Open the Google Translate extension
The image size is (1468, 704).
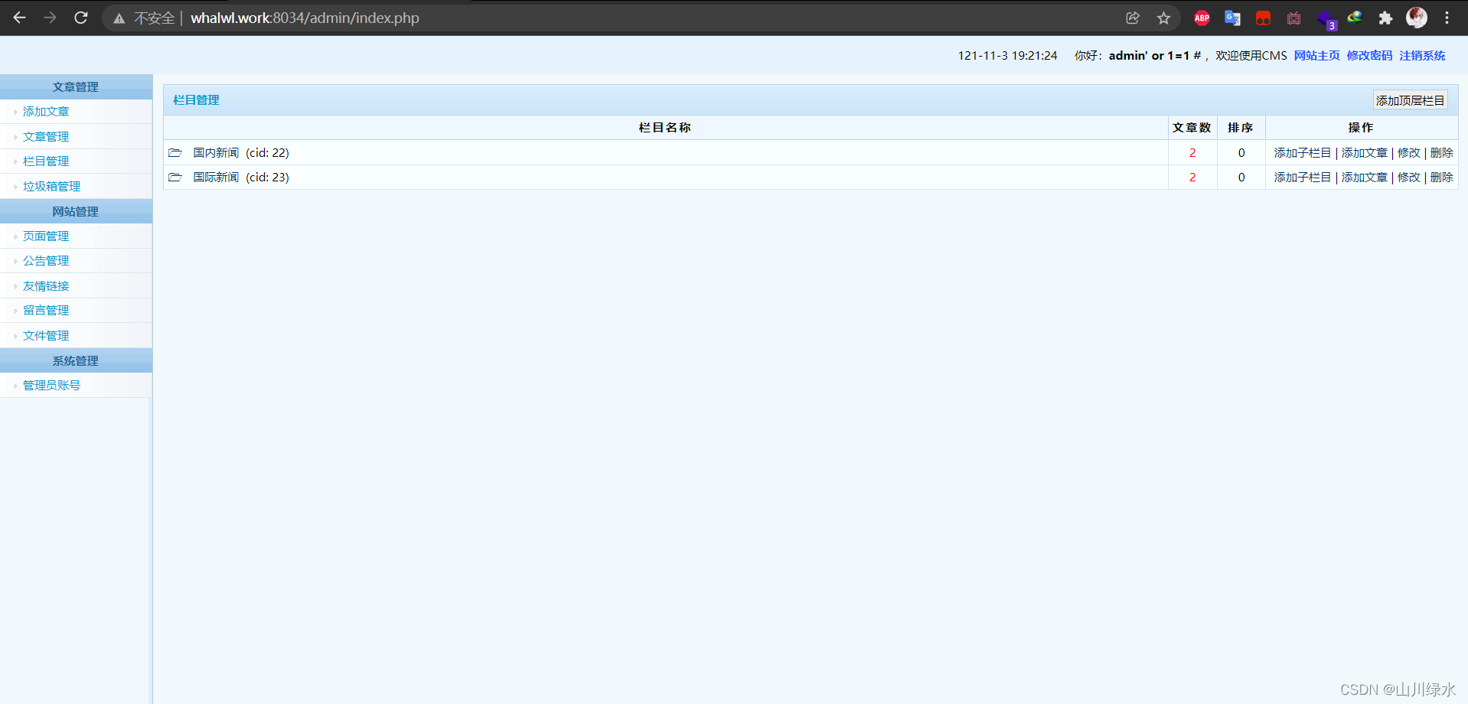(x=1232, y=18)
